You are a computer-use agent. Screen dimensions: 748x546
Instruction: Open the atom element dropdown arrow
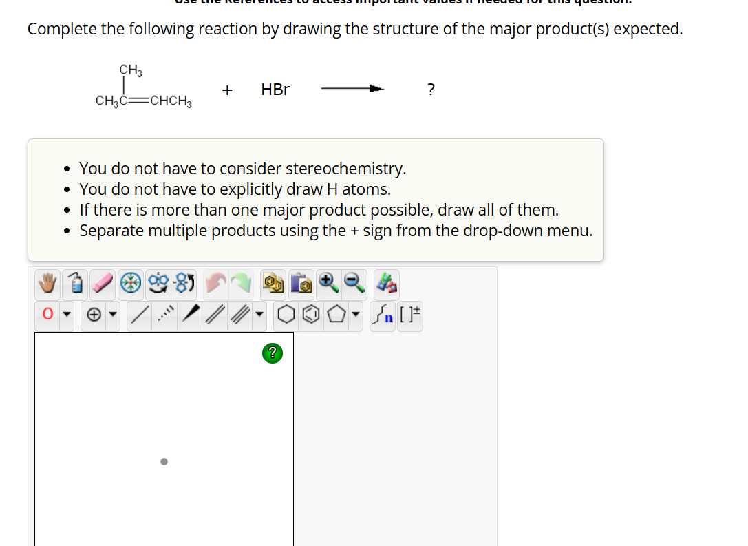point(67,314)
